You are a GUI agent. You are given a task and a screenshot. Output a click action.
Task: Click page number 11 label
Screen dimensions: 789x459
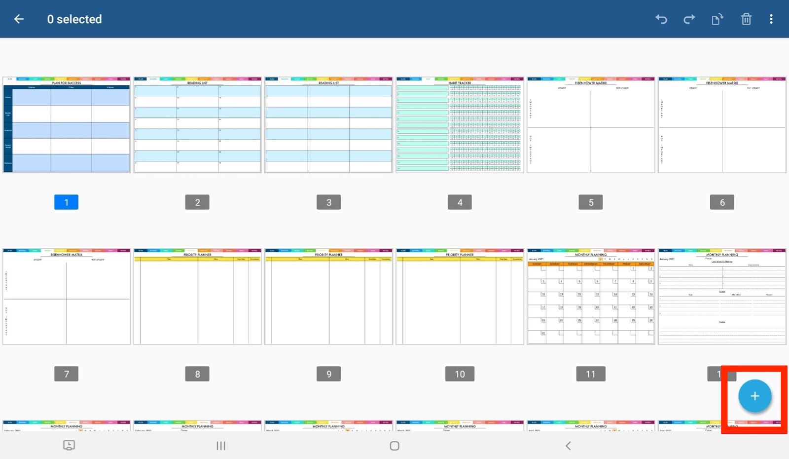click(591, 374)
